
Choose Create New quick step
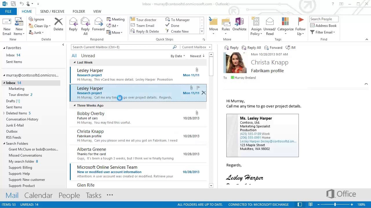[177, 31]
